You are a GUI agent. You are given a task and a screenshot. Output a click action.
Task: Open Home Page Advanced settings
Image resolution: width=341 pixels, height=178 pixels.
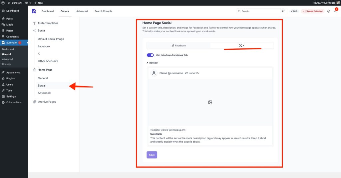click(x=44, y=93)
